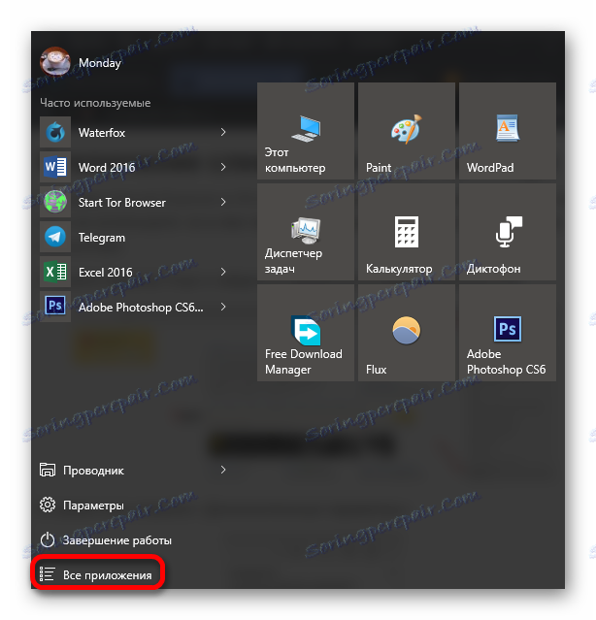
Task: Expand Excel 2016 jump list arrow
Action: [223, 272]
